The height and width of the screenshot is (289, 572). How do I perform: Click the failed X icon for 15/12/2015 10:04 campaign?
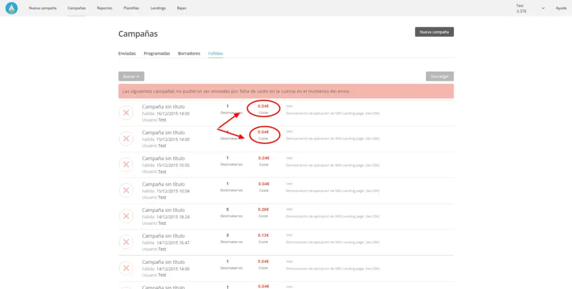click(126, 190)
